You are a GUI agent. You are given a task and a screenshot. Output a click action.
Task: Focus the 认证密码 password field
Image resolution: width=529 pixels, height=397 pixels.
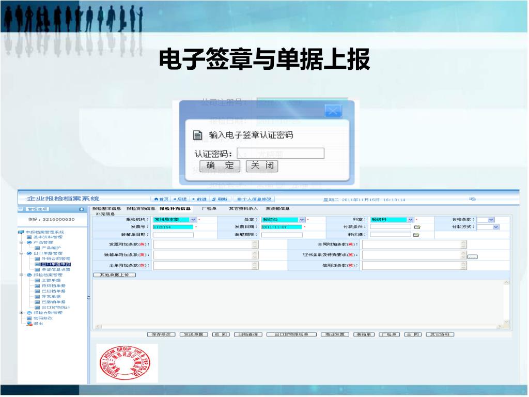point(281,153)
